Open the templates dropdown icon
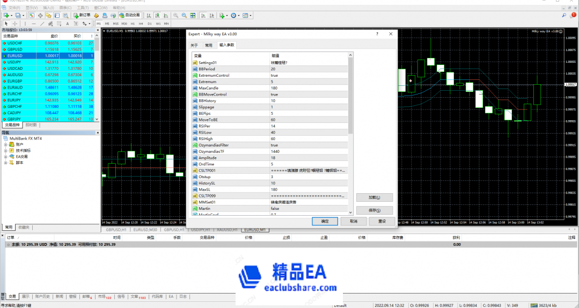This screenshot has height=308, width=579. pyautogui.click(x=247, y=16)
